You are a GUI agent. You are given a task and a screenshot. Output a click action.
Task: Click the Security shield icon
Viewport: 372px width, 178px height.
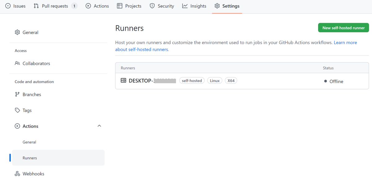click(152, 6)
